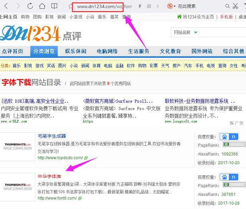Expand the address bar URL dropdown arrow
The height and width of the screenshot is (209, 246).
(157, 6)
